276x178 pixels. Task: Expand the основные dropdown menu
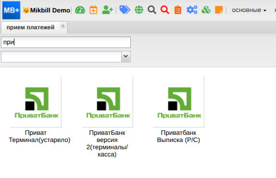click(x=249, y=10)
